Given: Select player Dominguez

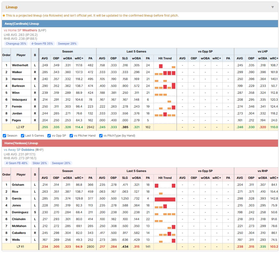Looking at the screenshot, I should [20, 212].
